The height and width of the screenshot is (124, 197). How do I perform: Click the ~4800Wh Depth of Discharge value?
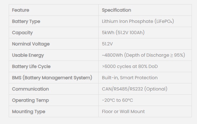pos(143,55)
